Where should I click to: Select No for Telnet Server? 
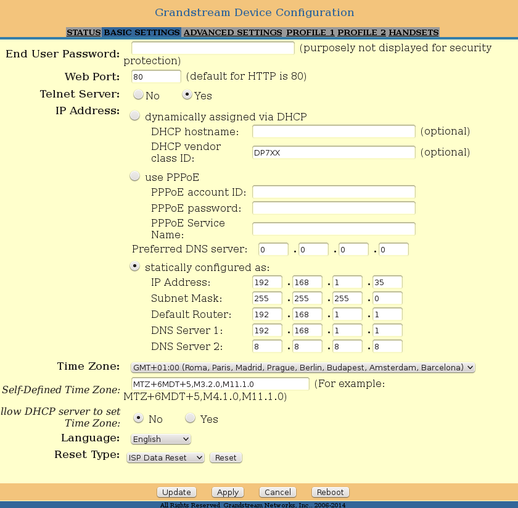138,95
